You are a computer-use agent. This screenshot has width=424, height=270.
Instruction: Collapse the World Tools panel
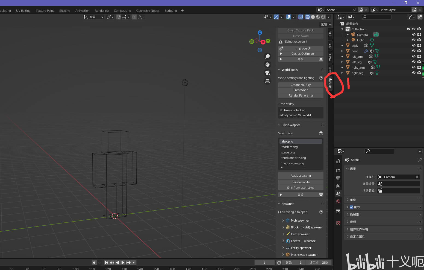(279, 70)
